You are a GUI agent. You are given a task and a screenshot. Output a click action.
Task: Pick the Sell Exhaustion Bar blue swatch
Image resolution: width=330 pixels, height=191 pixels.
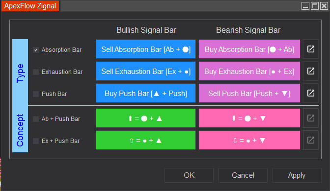[x=146, y=71]
